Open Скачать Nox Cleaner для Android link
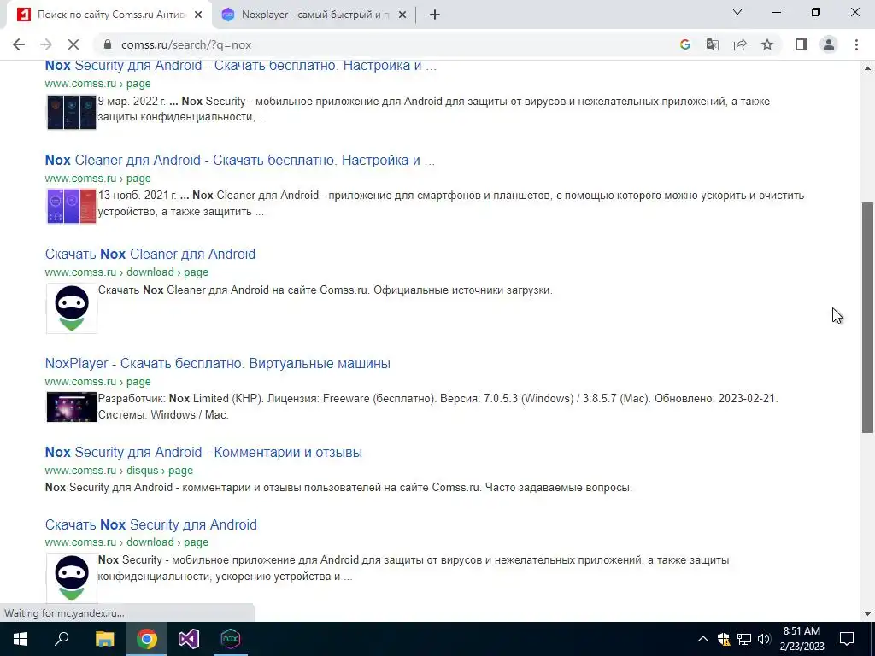The image size is (875, 656). pyautogui.click(x=150, y=254)
